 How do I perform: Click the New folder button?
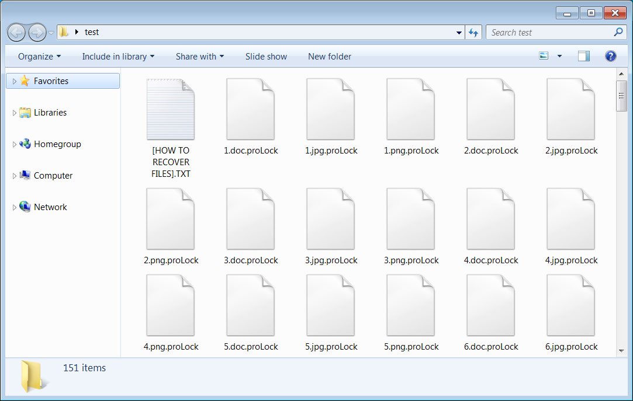[330, 57]
